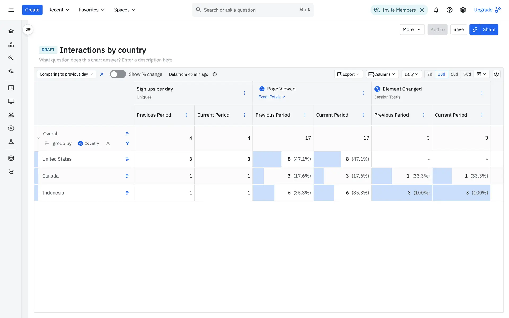Click the copy link icon next to Share
Viewport: 509px width, 318px height.
475,30
